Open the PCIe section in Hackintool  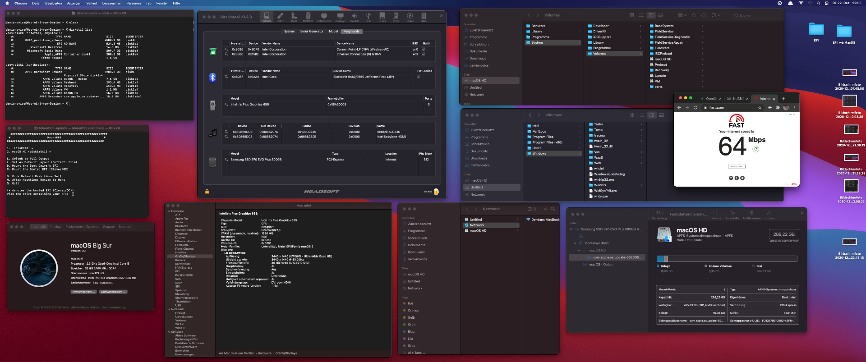[396, 17]
